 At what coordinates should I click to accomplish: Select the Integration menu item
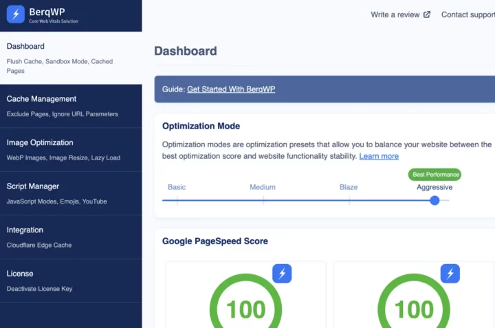[71, 237]
